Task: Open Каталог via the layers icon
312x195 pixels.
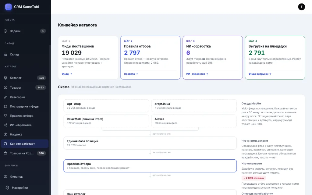Action: 5,78
